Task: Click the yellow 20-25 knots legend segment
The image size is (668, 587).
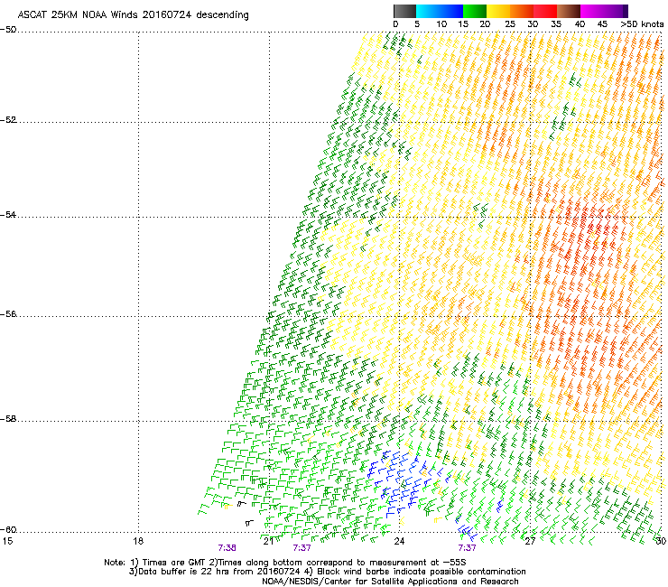Action: [x=498, y=11]
